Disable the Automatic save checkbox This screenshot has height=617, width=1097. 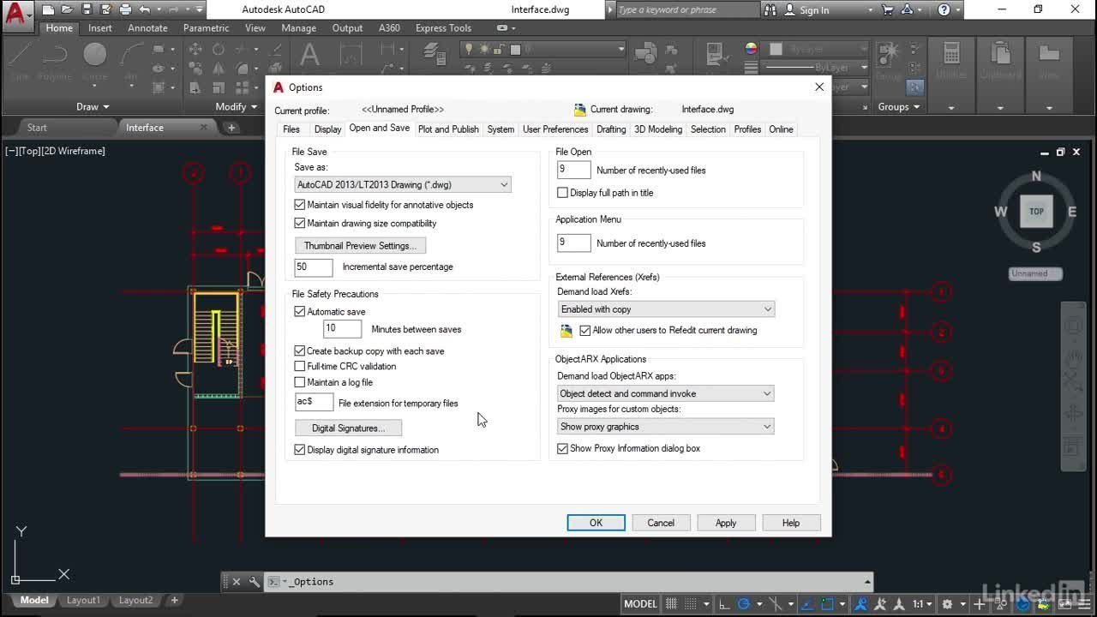click(300, 312)
